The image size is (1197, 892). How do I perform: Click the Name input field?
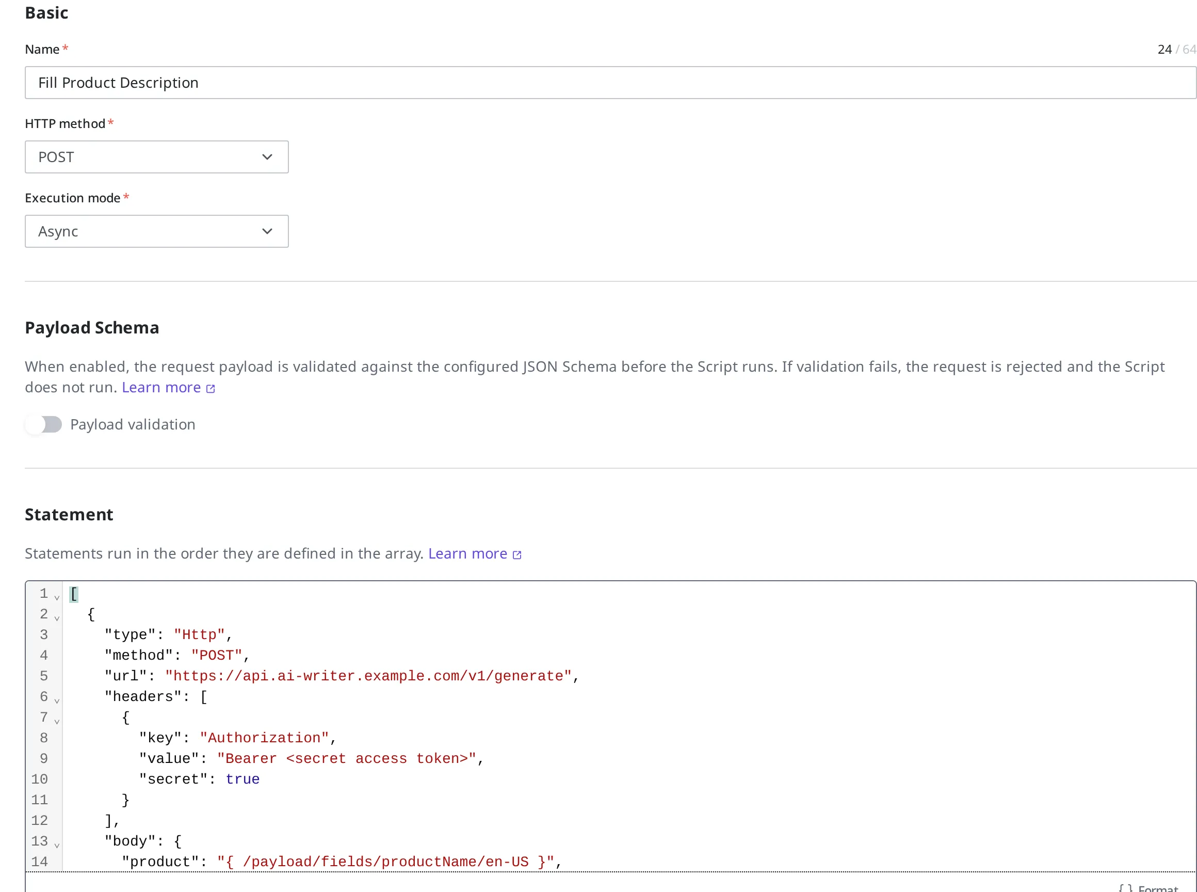pos(610,83)
